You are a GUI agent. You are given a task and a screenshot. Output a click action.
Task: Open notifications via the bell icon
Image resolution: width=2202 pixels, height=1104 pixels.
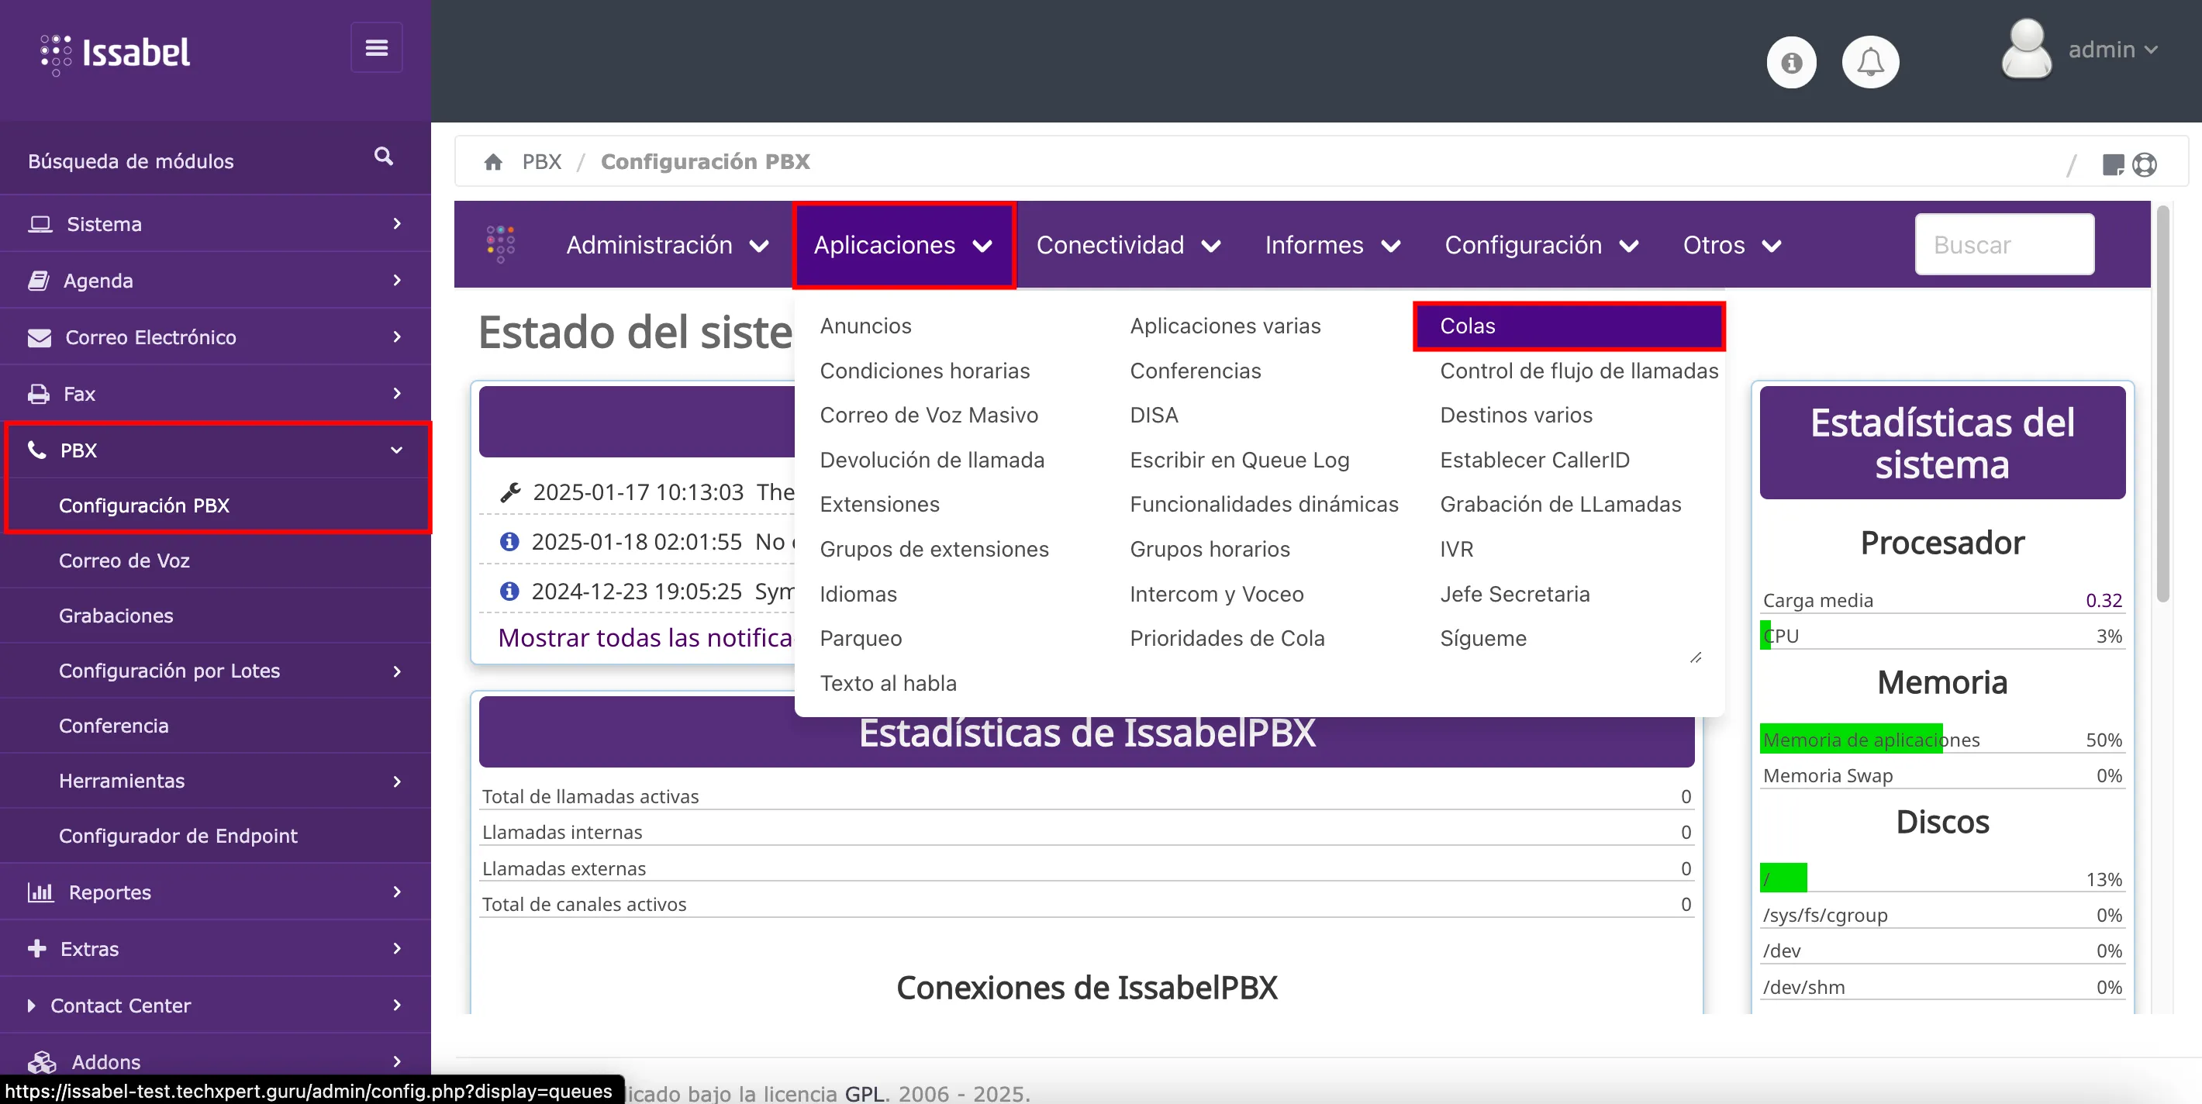pos(1870,60)
